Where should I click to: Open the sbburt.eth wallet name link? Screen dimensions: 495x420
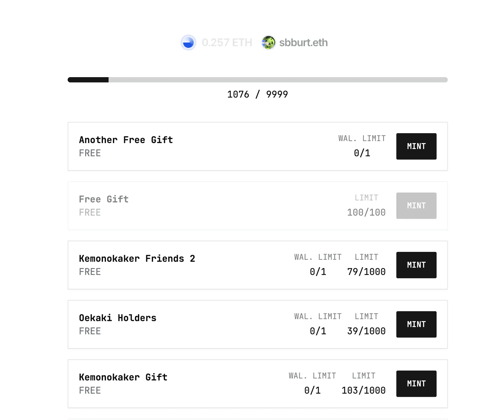[x=303, y=42]
